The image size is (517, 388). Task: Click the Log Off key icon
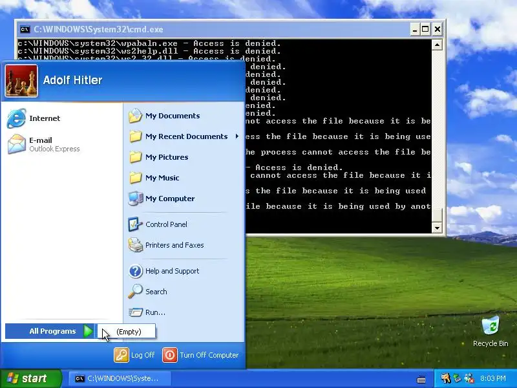(x=121, y=355)
